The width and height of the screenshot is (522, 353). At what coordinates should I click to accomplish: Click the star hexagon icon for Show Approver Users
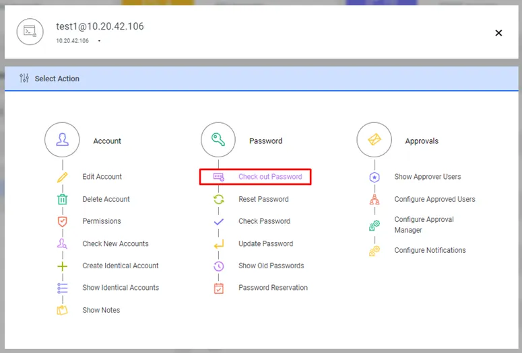tap(374, 177)
